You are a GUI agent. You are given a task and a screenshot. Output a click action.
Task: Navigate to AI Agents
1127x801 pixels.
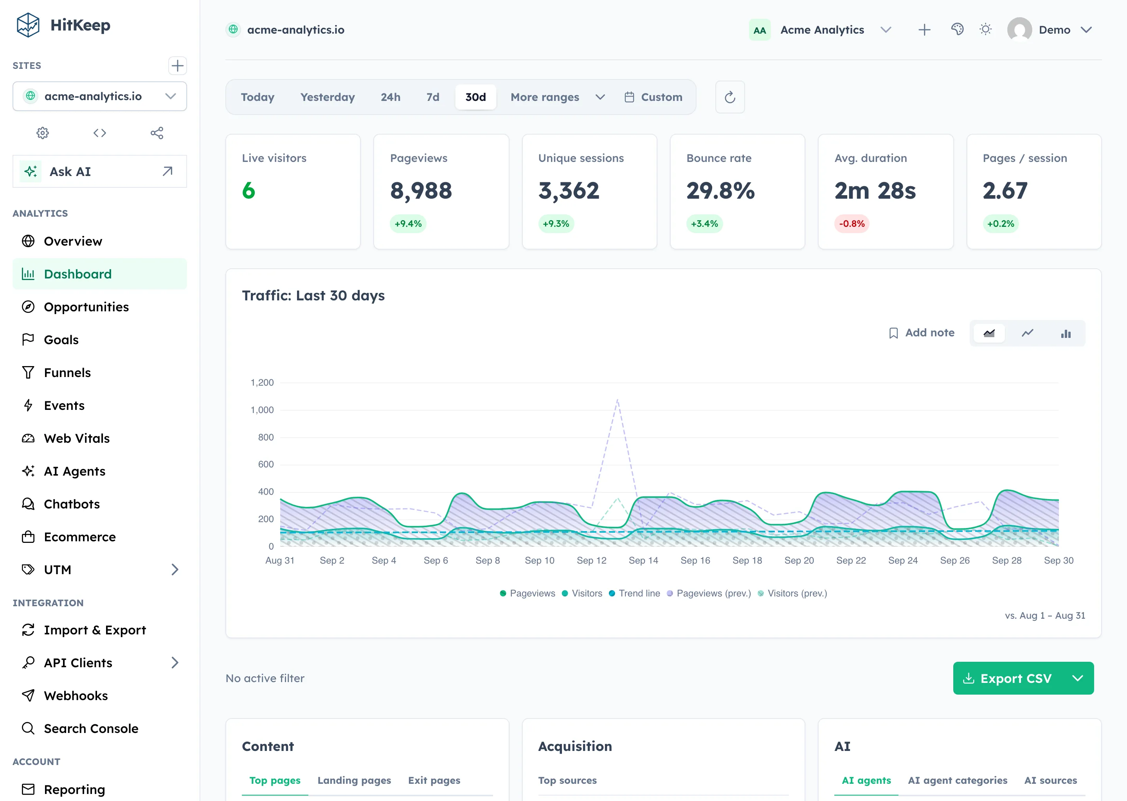click(x=100, y=471)
